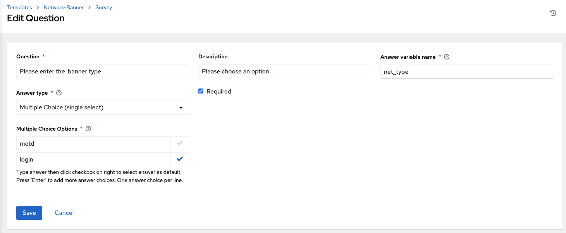Image resolution: width=566 pixels, height=233 pixels.
Task: Click the Required label text
Action: click(218, 92)
